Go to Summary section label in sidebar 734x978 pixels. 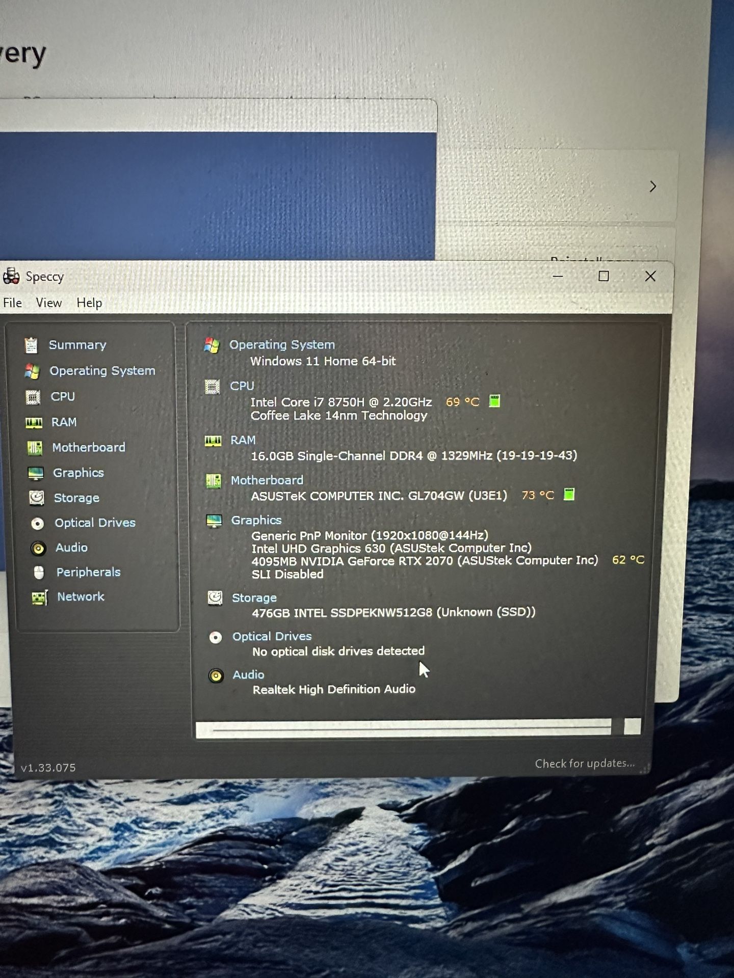coord(77,345)
